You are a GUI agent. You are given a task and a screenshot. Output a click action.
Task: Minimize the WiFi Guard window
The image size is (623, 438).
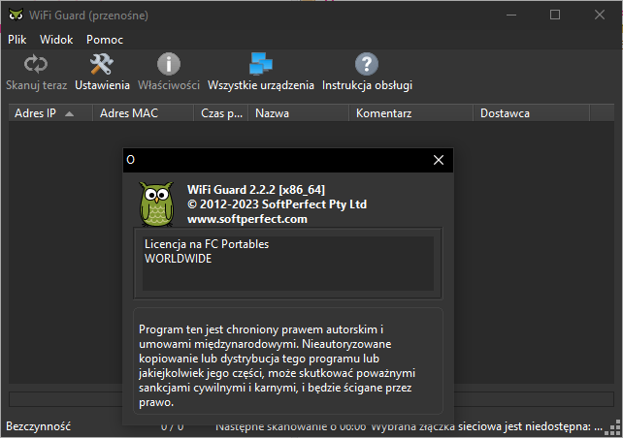pyautogui.click(x=511, y=16)
